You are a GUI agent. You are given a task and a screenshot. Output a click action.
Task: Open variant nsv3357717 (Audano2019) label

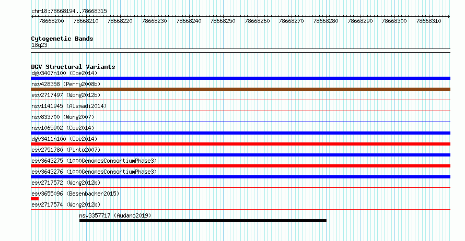[115, 215]
